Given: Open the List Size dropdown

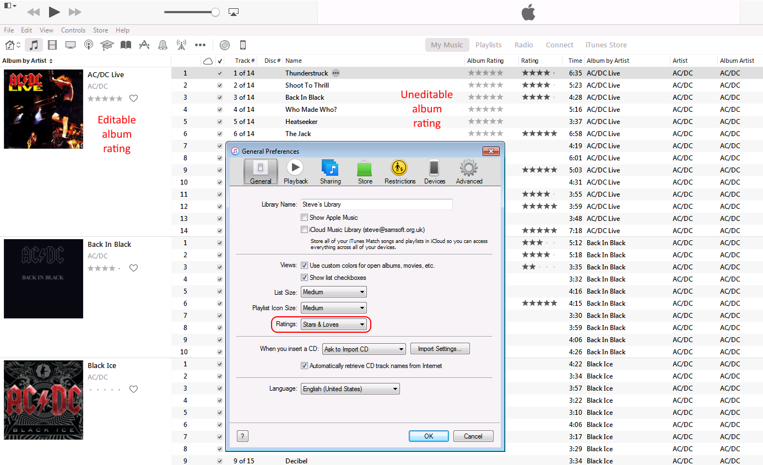Looking at the screenshot, I should tap(334, 292).
